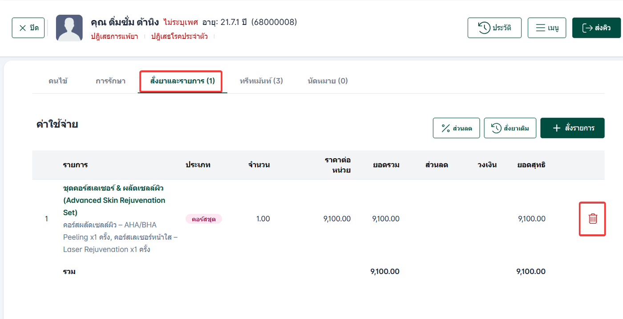Click the patient avatar picture
Viewport: 623px width, 319px height.
tap(69, 28)
